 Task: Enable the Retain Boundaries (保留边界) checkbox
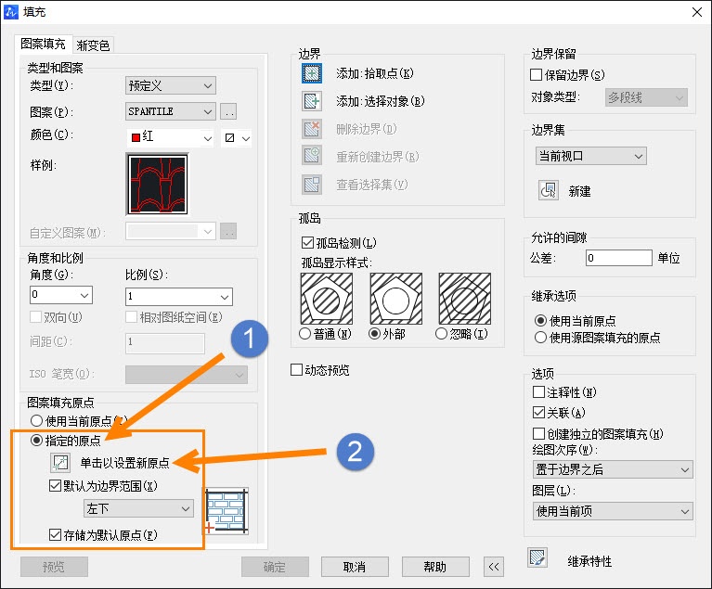(x=537, y=74)
